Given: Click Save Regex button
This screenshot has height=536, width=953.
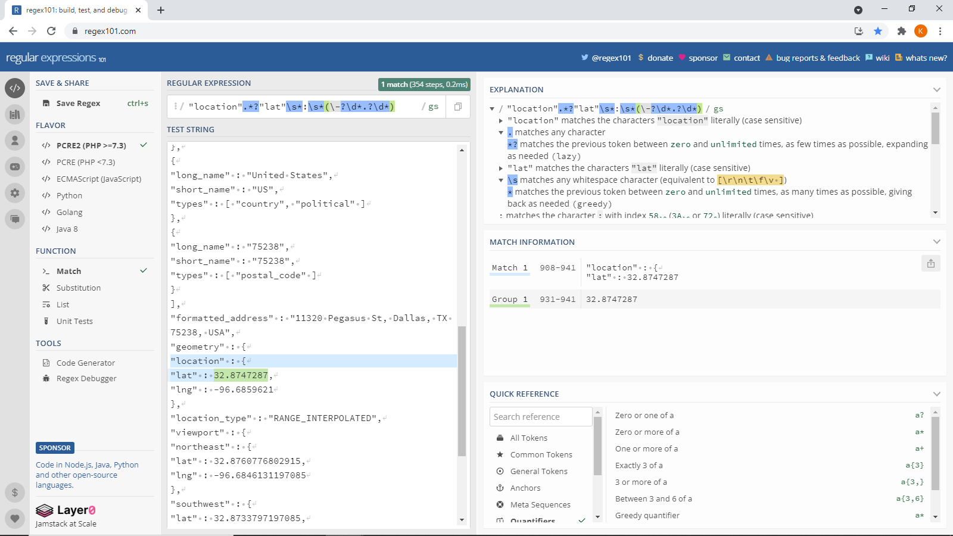Looking at the screenshot, I should (78, 103).
